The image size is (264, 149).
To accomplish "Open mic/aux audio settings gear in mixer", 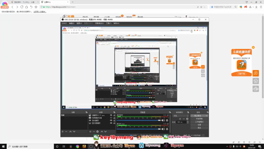I will pyautogui.click(x=167, y=129).
